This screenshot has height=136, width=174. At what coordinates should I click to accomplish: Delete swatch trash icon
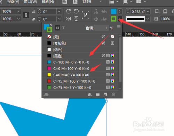click(114, 95)
